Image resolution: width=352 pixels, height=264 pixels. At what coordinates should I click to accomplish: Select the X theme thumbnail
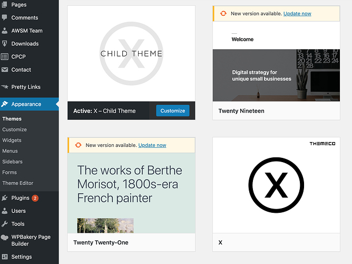(276, 185)
